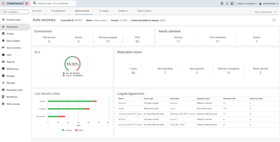
Task: Toggle the hamburger navigation menu
Action: click(3, 3)
